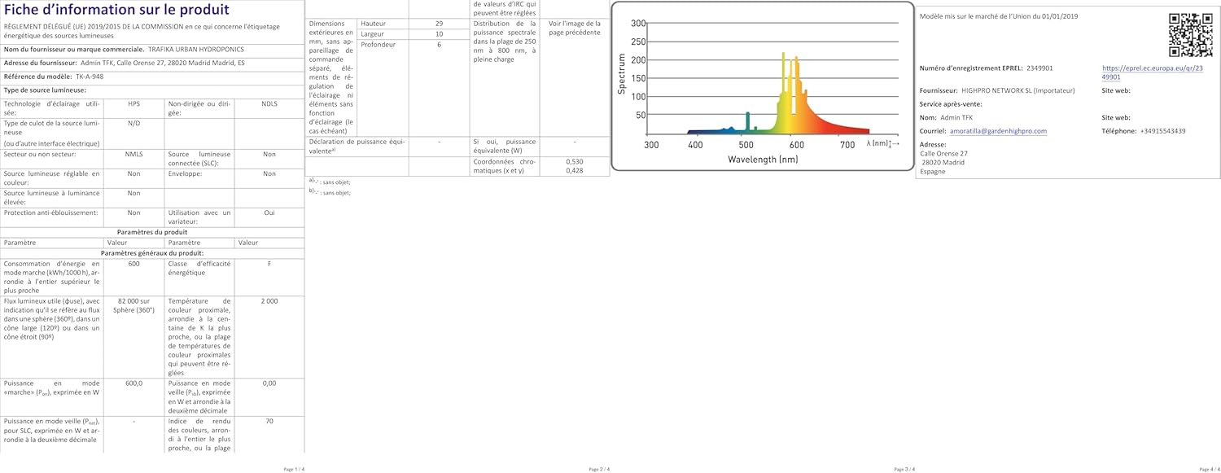Viewport: 1221px width, 473px height.
Task: Click the colour rendering index value '70'
Action: pyautogui.click(x=269, y=421)
